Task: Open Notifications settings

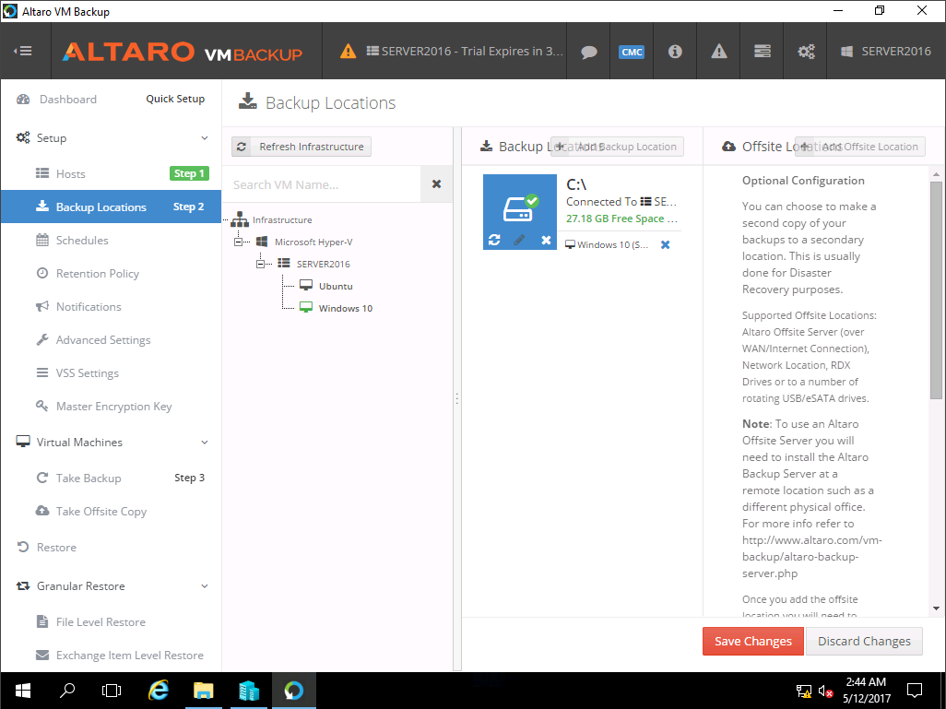Action: coord(111,306)
